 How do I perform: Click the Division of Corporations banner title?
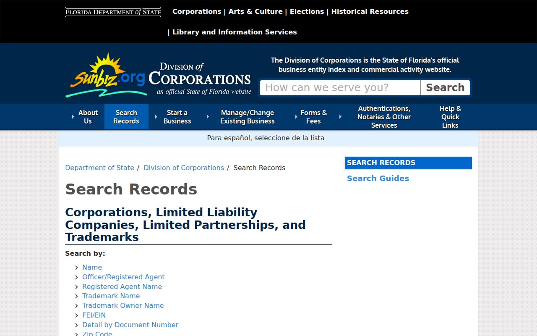click(x=200, y=79)
